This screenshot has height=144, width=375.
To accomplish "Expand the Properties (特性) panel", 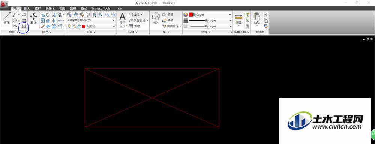I will 206,32.
